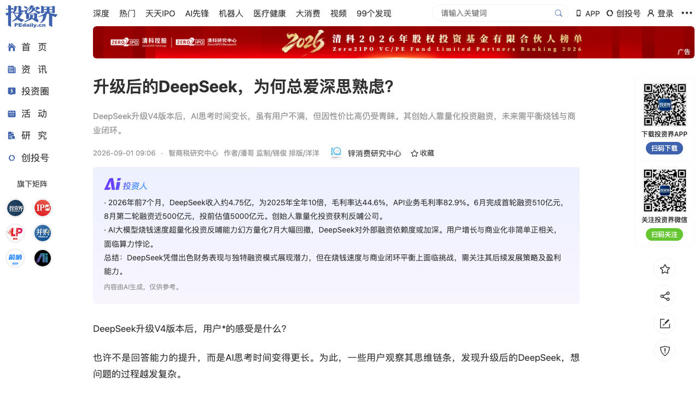Click the 清科2026 red banner ad

(394, 42)
